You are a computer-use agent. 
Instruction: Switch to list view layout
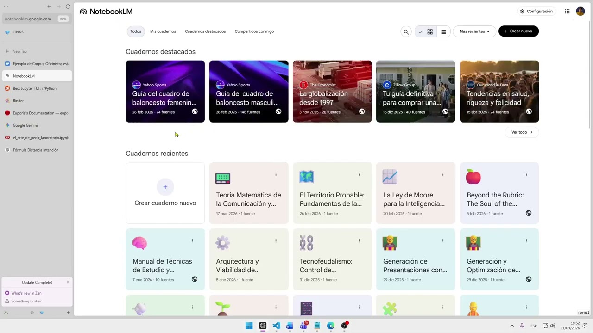click(x=443, y=31)
